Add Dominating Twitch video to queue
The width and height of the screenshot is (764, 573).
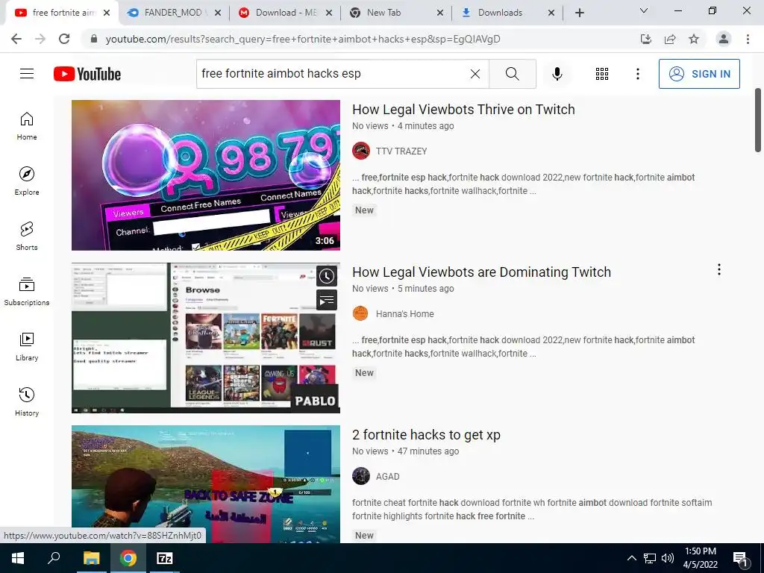tap(327, 300)
